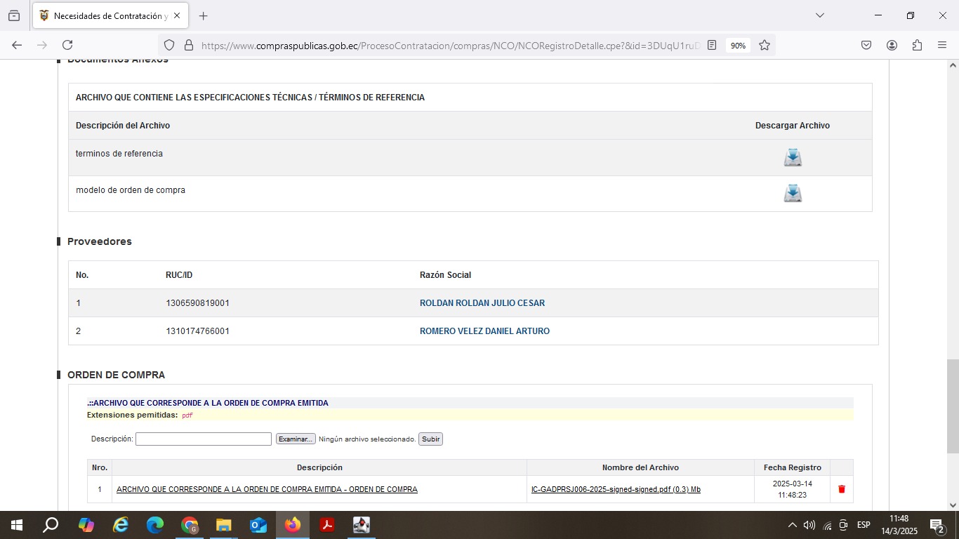
Task: Click Examinar to browse for file
Action: 296,439
